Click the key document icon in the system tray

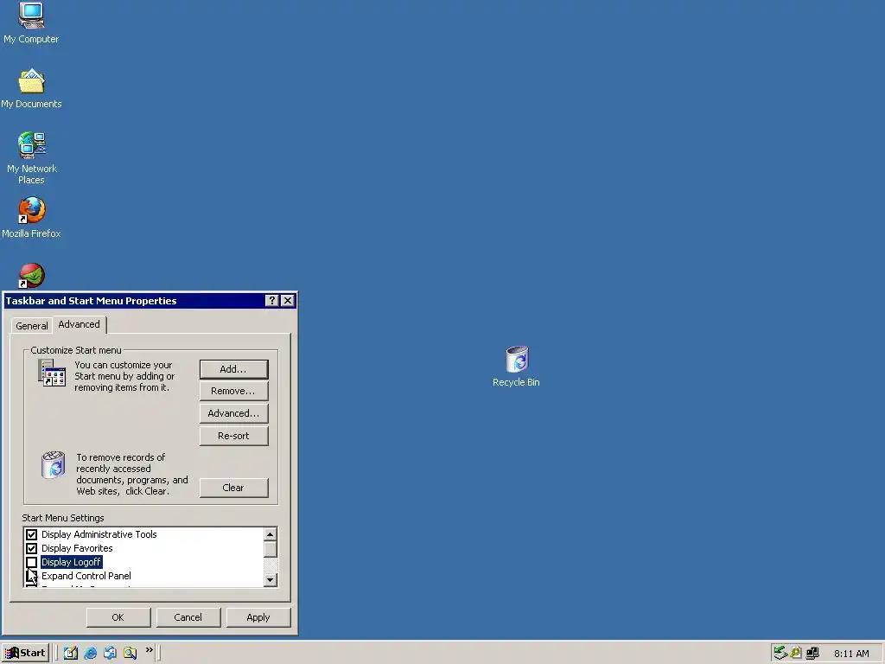(796, 653)
